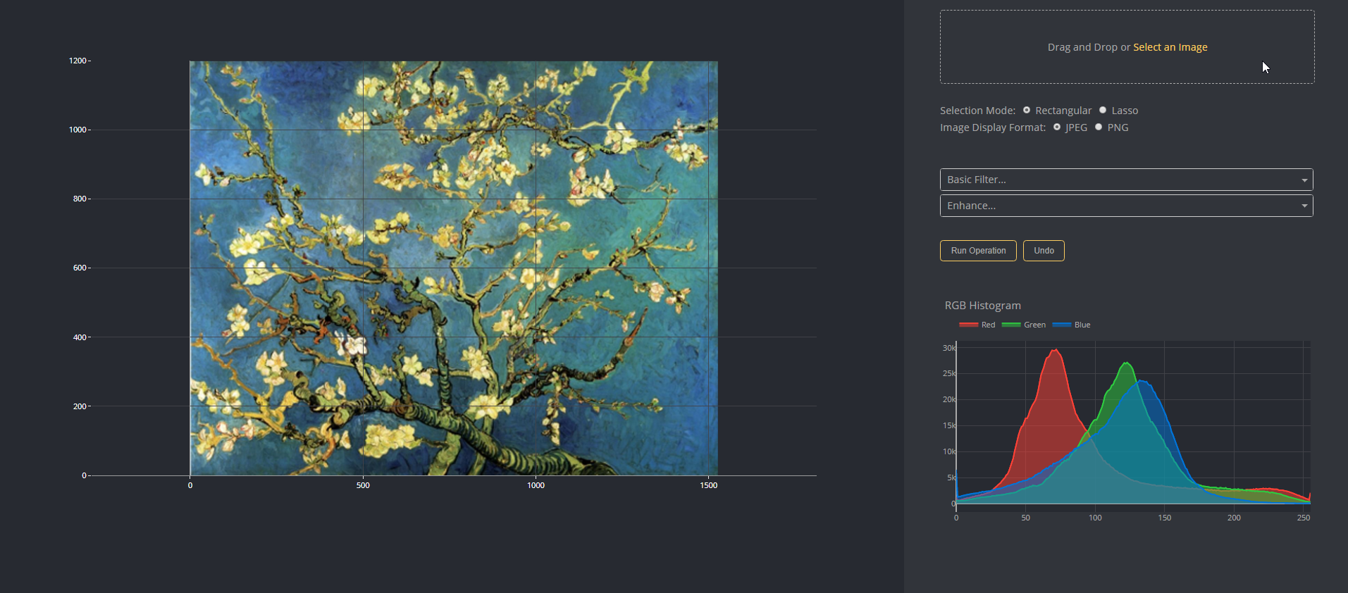
Task: Click the Undo button
Action: coord(1044,251)
